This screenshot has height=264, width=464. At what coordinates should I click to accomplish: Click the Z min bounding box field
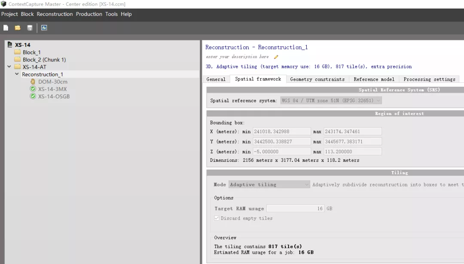pyautogui.click(x=282, y=152)
